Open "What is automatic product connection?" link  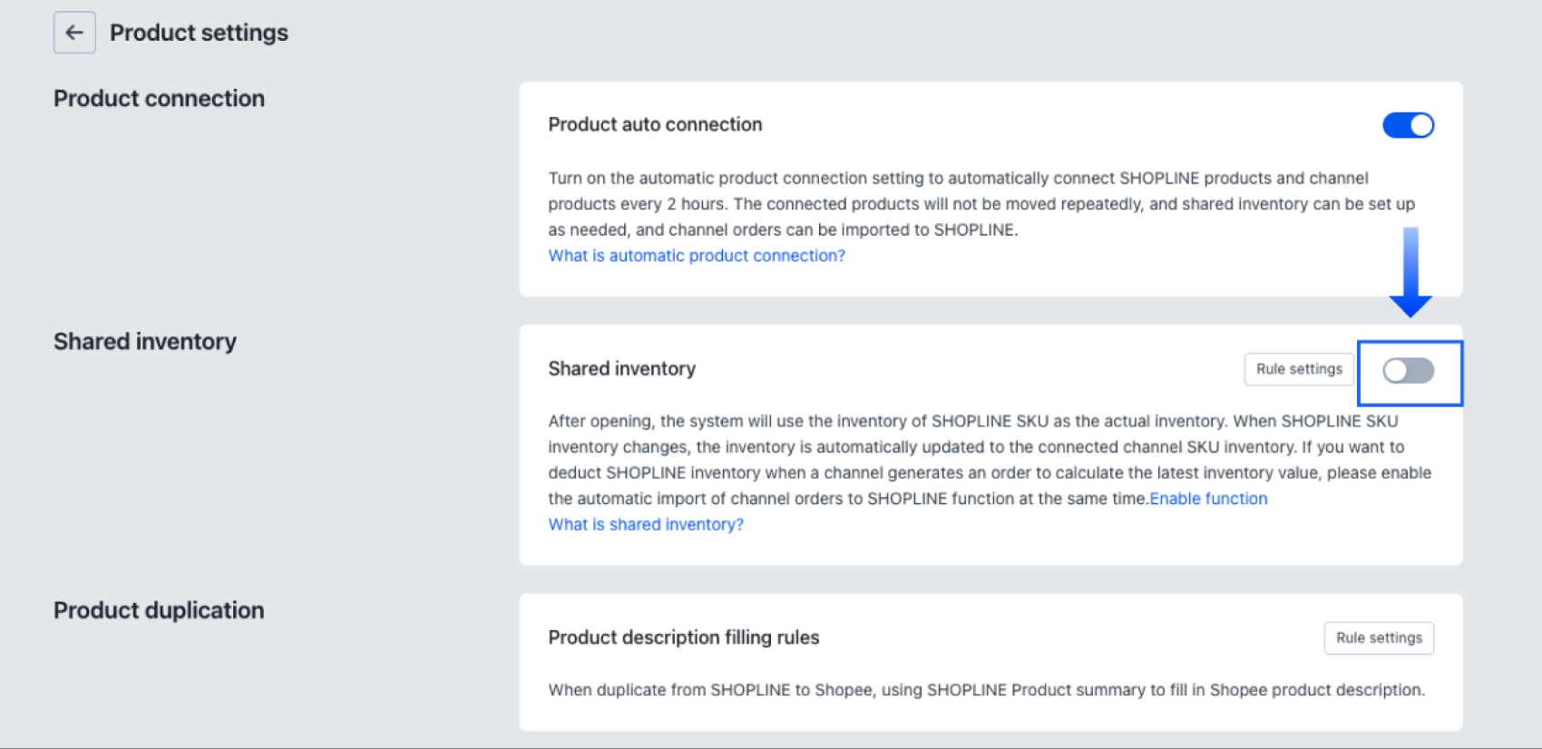696,256
